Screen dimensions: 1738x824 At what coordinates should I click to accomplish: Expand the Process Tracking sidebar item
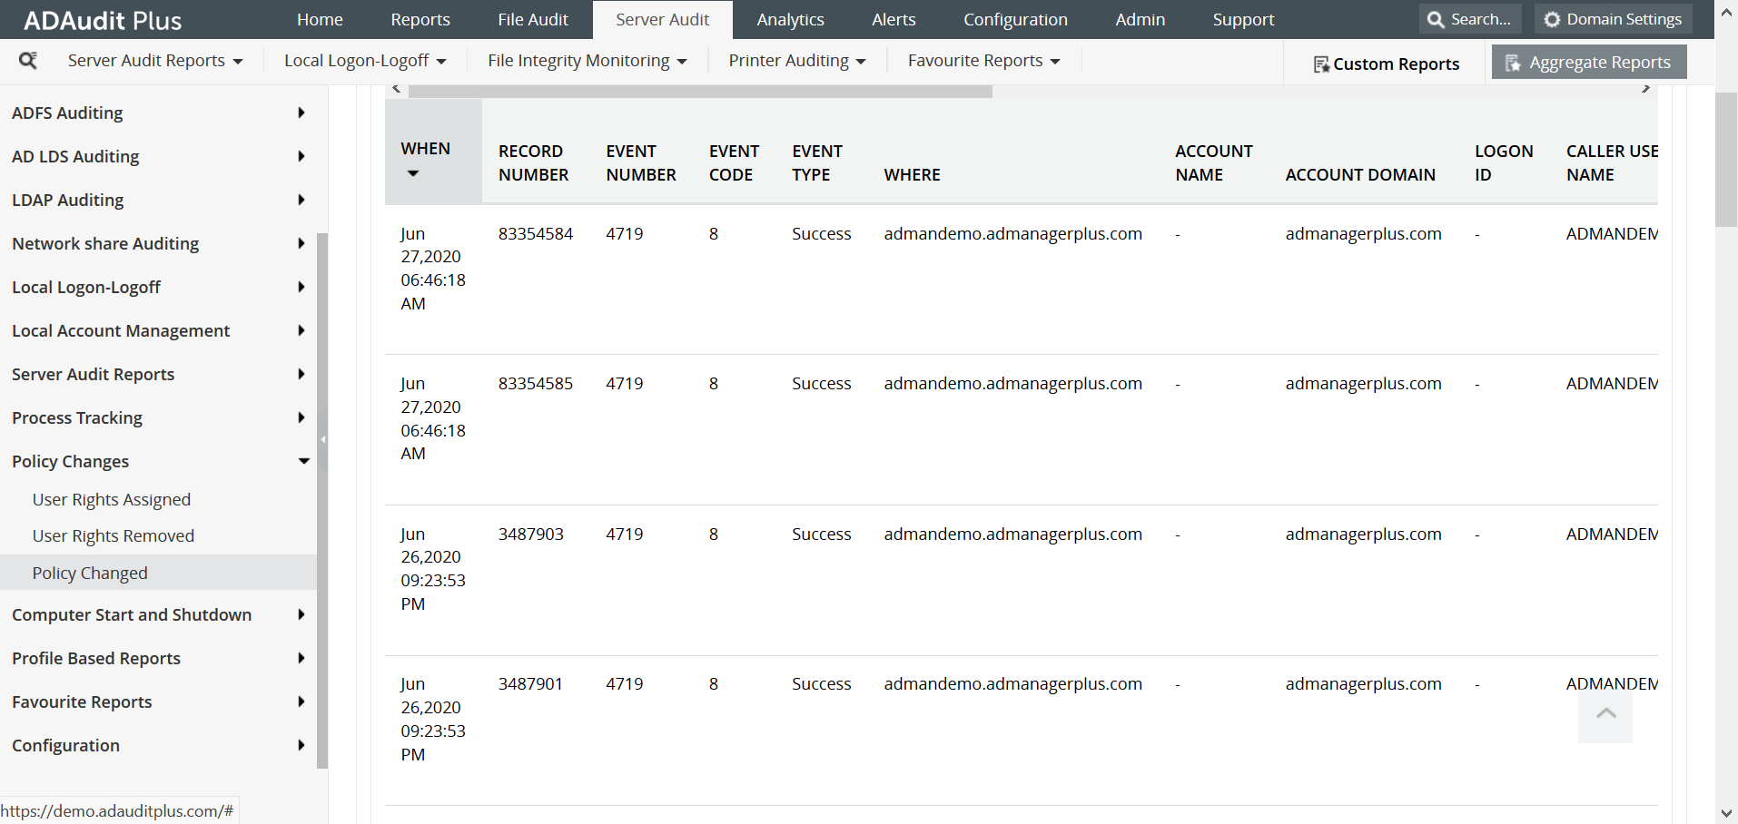pos(301,417)
